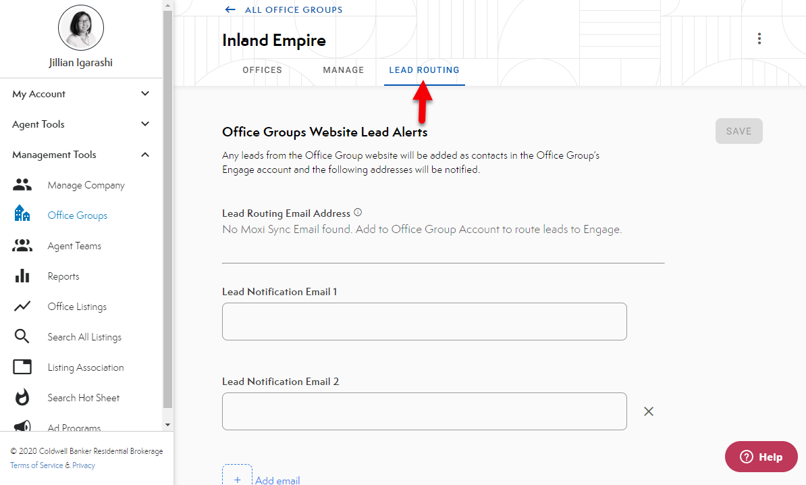Click the Lead Routing Email info icon
The image size is (806, 485).
click(358, 212)
